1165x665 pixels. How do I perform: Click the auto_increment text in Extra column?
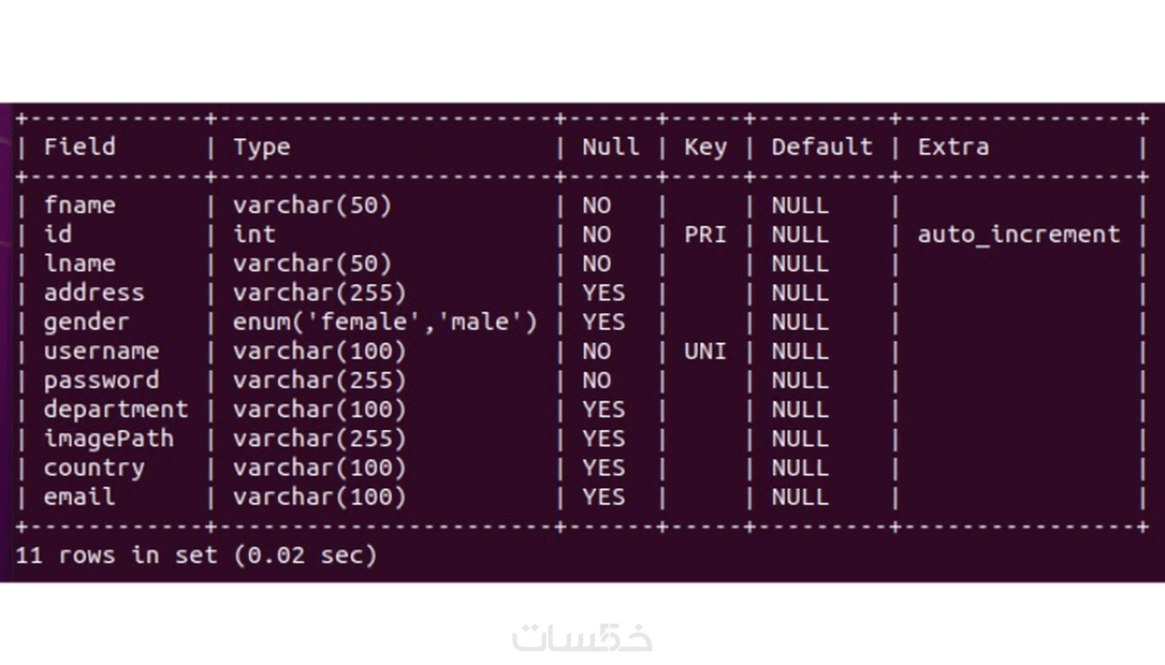click(x=1018, y=234)
